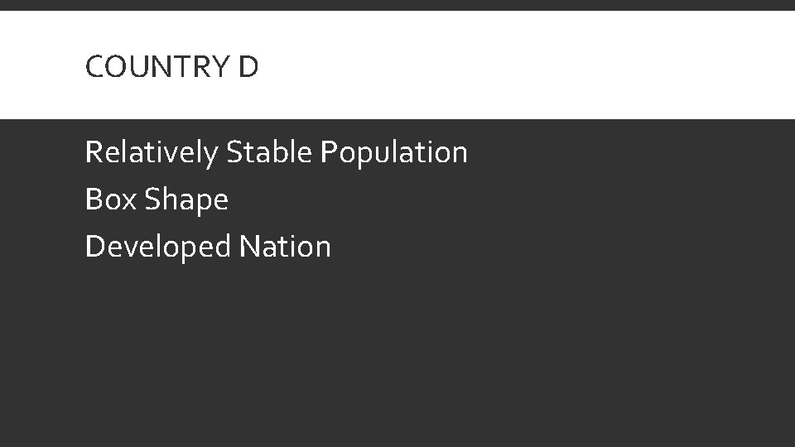Click the word Relatively
Viewport: 795px width, 447px height.
click(x=152, y=152)
